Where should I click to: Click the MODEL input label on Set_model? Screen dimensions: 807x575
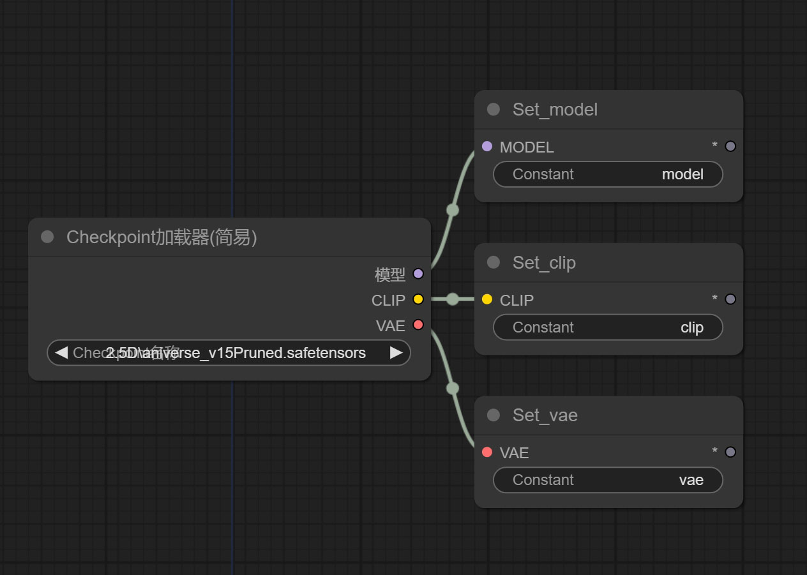tap(527, 147)
